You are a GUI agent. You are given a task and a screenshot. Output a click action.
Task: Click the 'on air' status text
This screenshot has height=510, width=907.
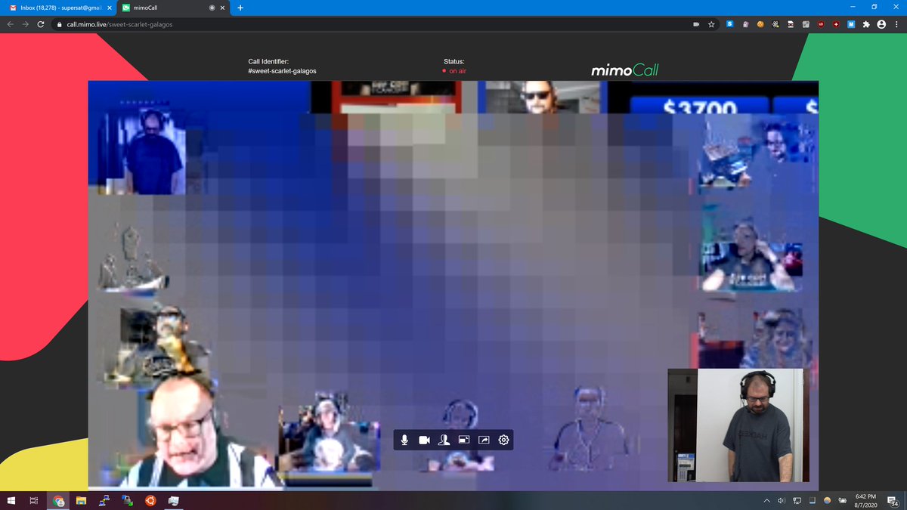click(457, 71)
